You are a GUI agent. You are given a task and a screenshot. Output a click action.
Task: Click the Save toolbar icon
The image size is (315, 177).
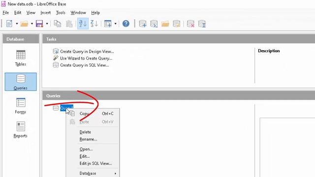pos(39,24)
